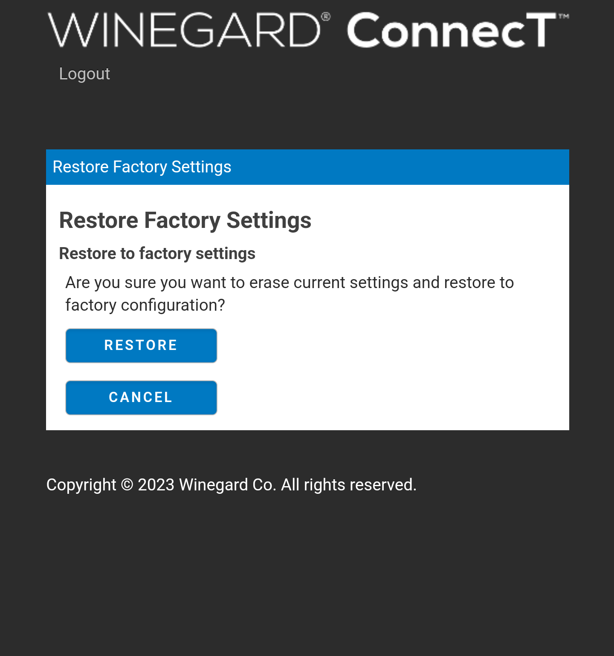
Task: Click the large bold Restore Factory Settings heading
Action: tap(185, 220)
